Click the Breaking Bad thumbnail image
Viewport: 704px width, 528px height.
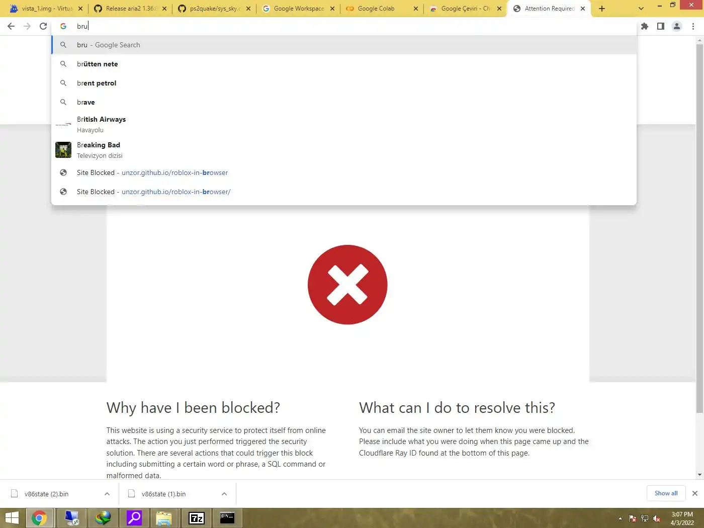(63, 150)
